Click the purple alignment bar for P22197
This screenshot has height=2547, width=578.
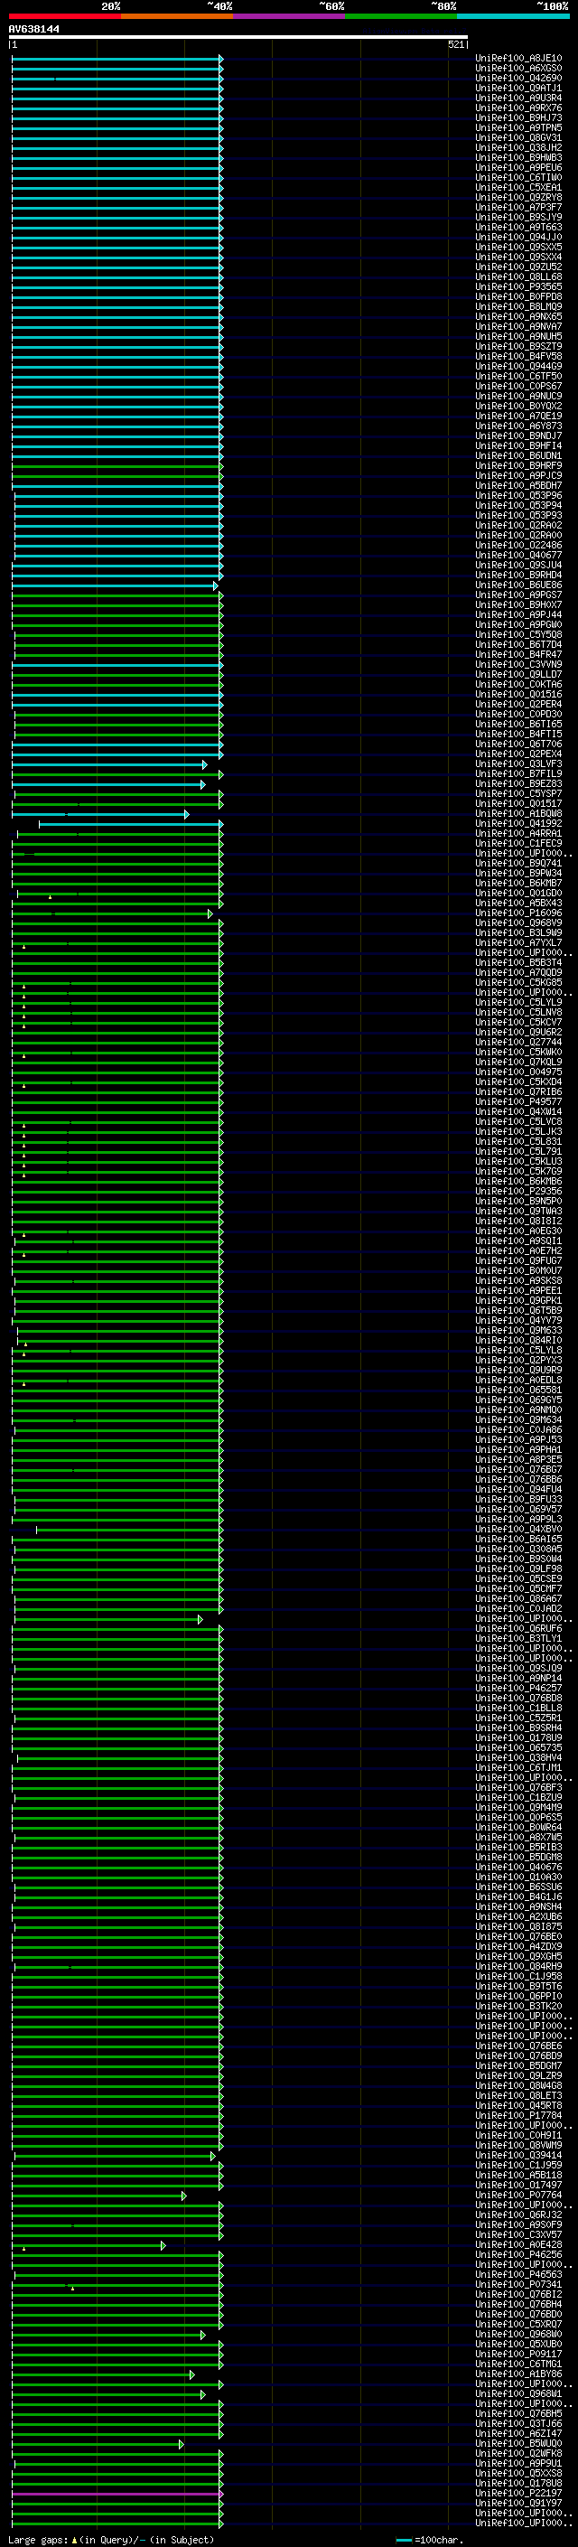117,2494
